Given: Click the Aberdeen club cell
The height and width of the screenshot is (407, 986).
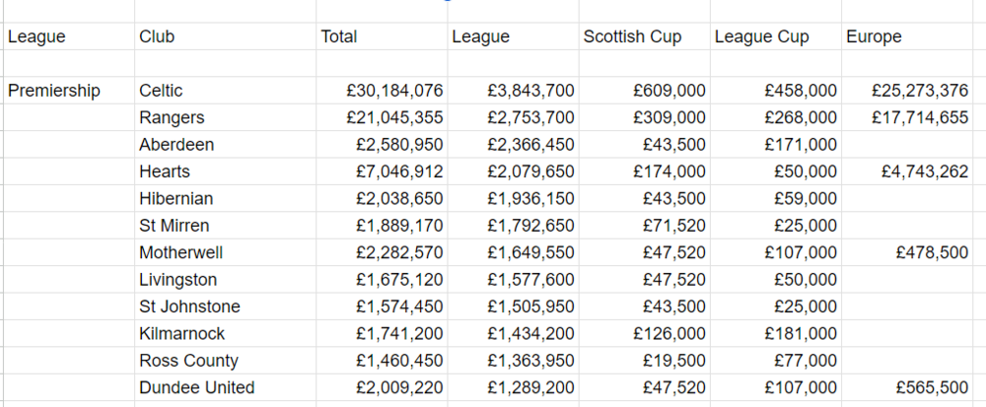Looking at the screenshot, I should point(176,145).
